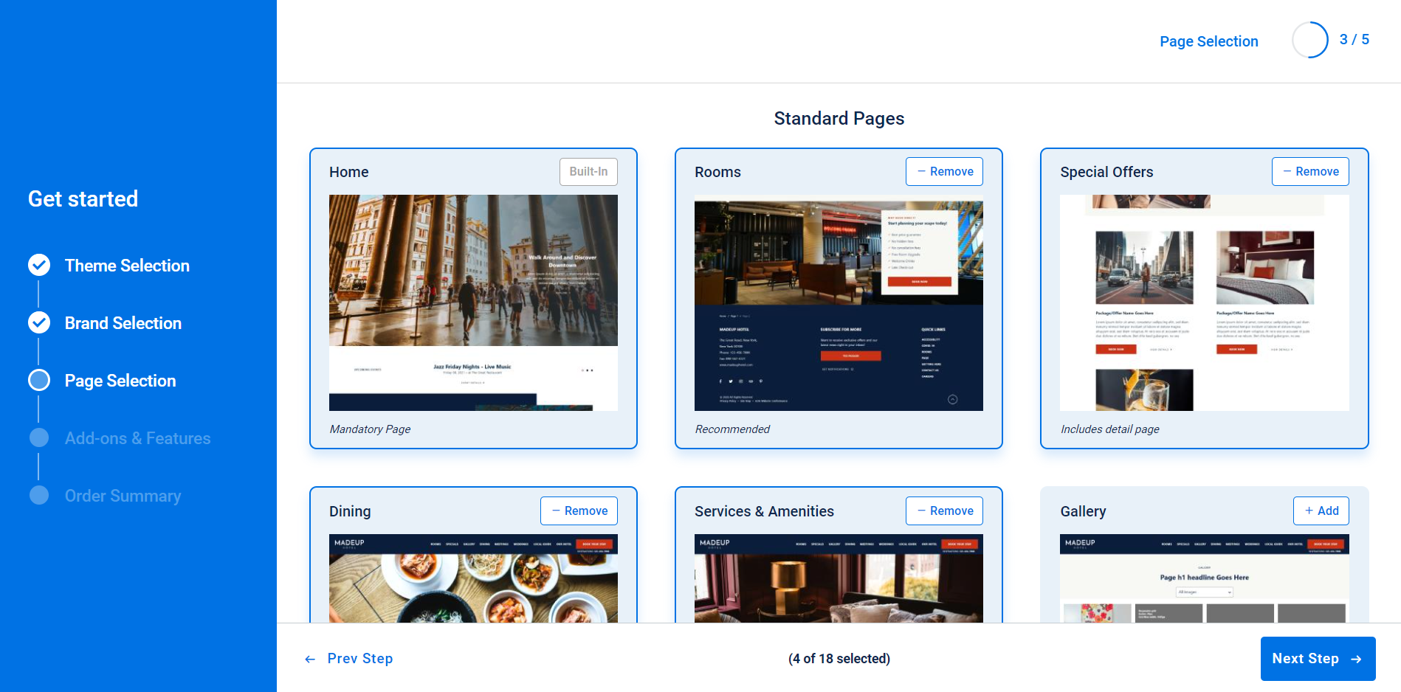
Task: Click the "Special Offers" card title
Action: tap(1106, 172)
